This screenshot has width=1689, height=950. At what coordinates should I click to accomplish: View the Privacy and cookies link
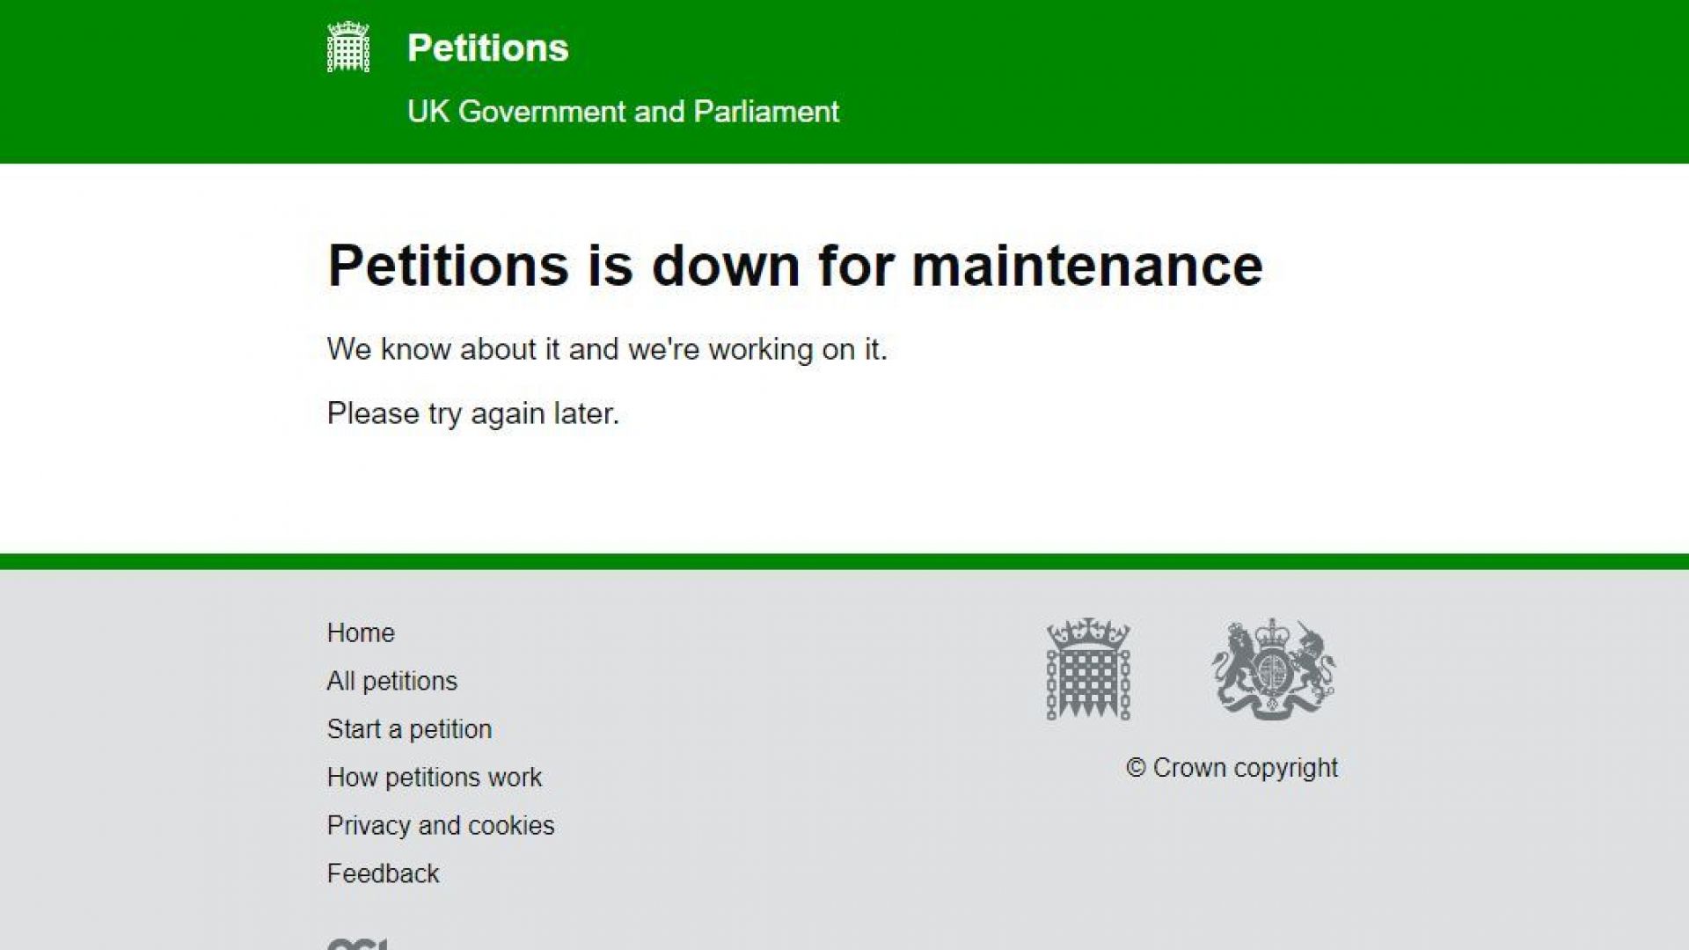point(441,825)
